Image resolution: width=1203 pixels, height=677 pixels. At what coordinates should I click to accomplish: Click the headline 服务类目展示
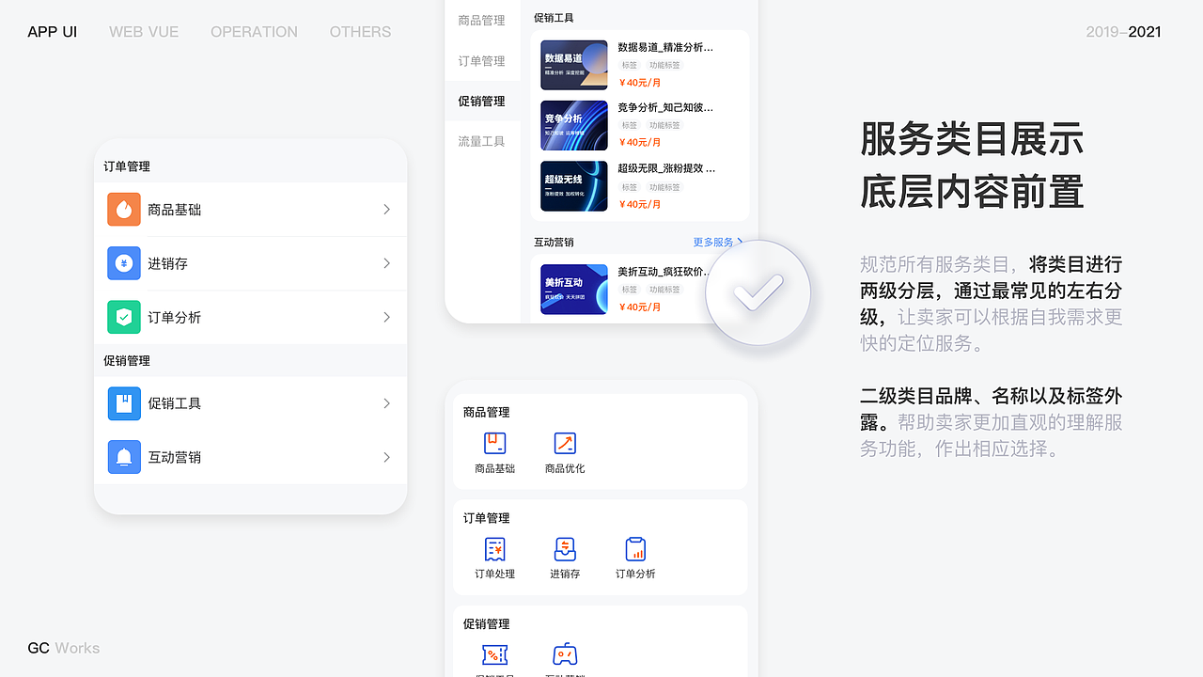[x=972, y=139]
